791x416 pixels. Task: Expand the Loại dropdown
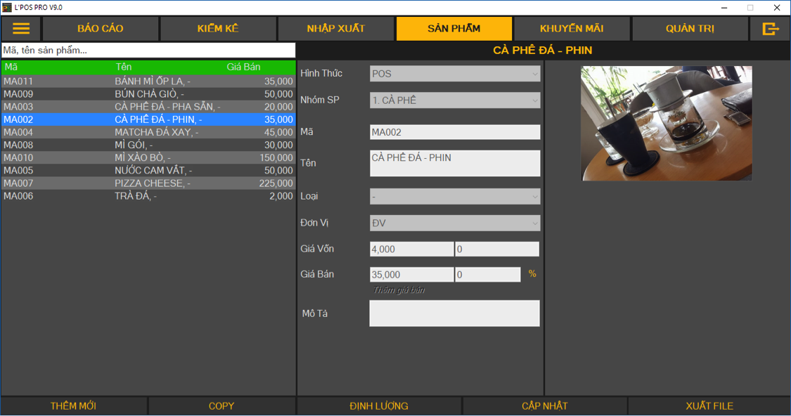pos(455,197)
